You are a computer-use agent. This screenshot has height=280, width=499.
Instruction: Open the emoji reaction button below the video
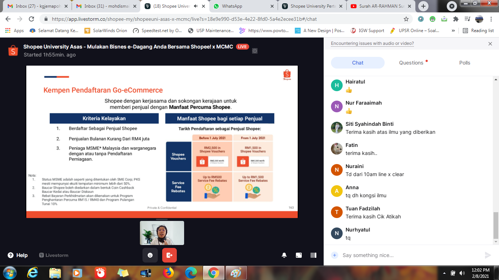[x=150, y=255]
